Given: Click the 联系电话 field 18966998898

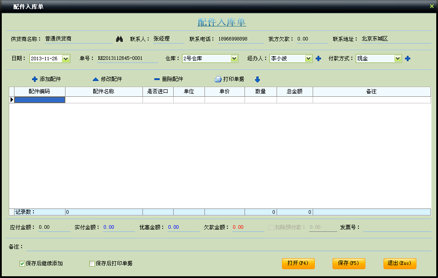Looking at the screenshot, I should point(241,39).
